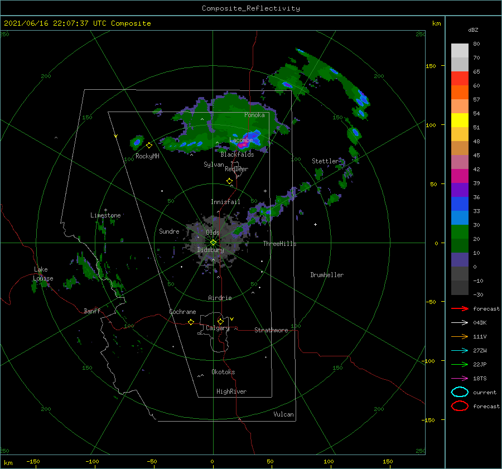Viewport: 502px width, 469px height.
Task: Click the Drumheller city label
Action: [x=327, y=275]
